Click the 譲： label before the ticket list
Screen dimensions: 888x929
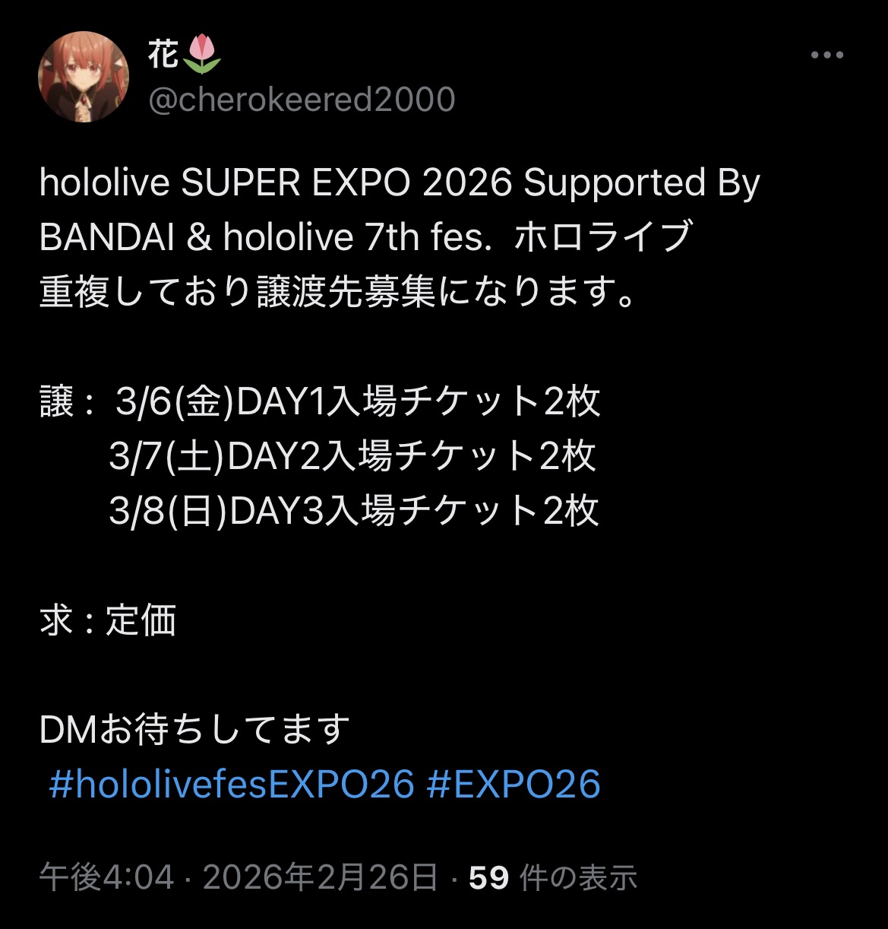pos(68,401)
